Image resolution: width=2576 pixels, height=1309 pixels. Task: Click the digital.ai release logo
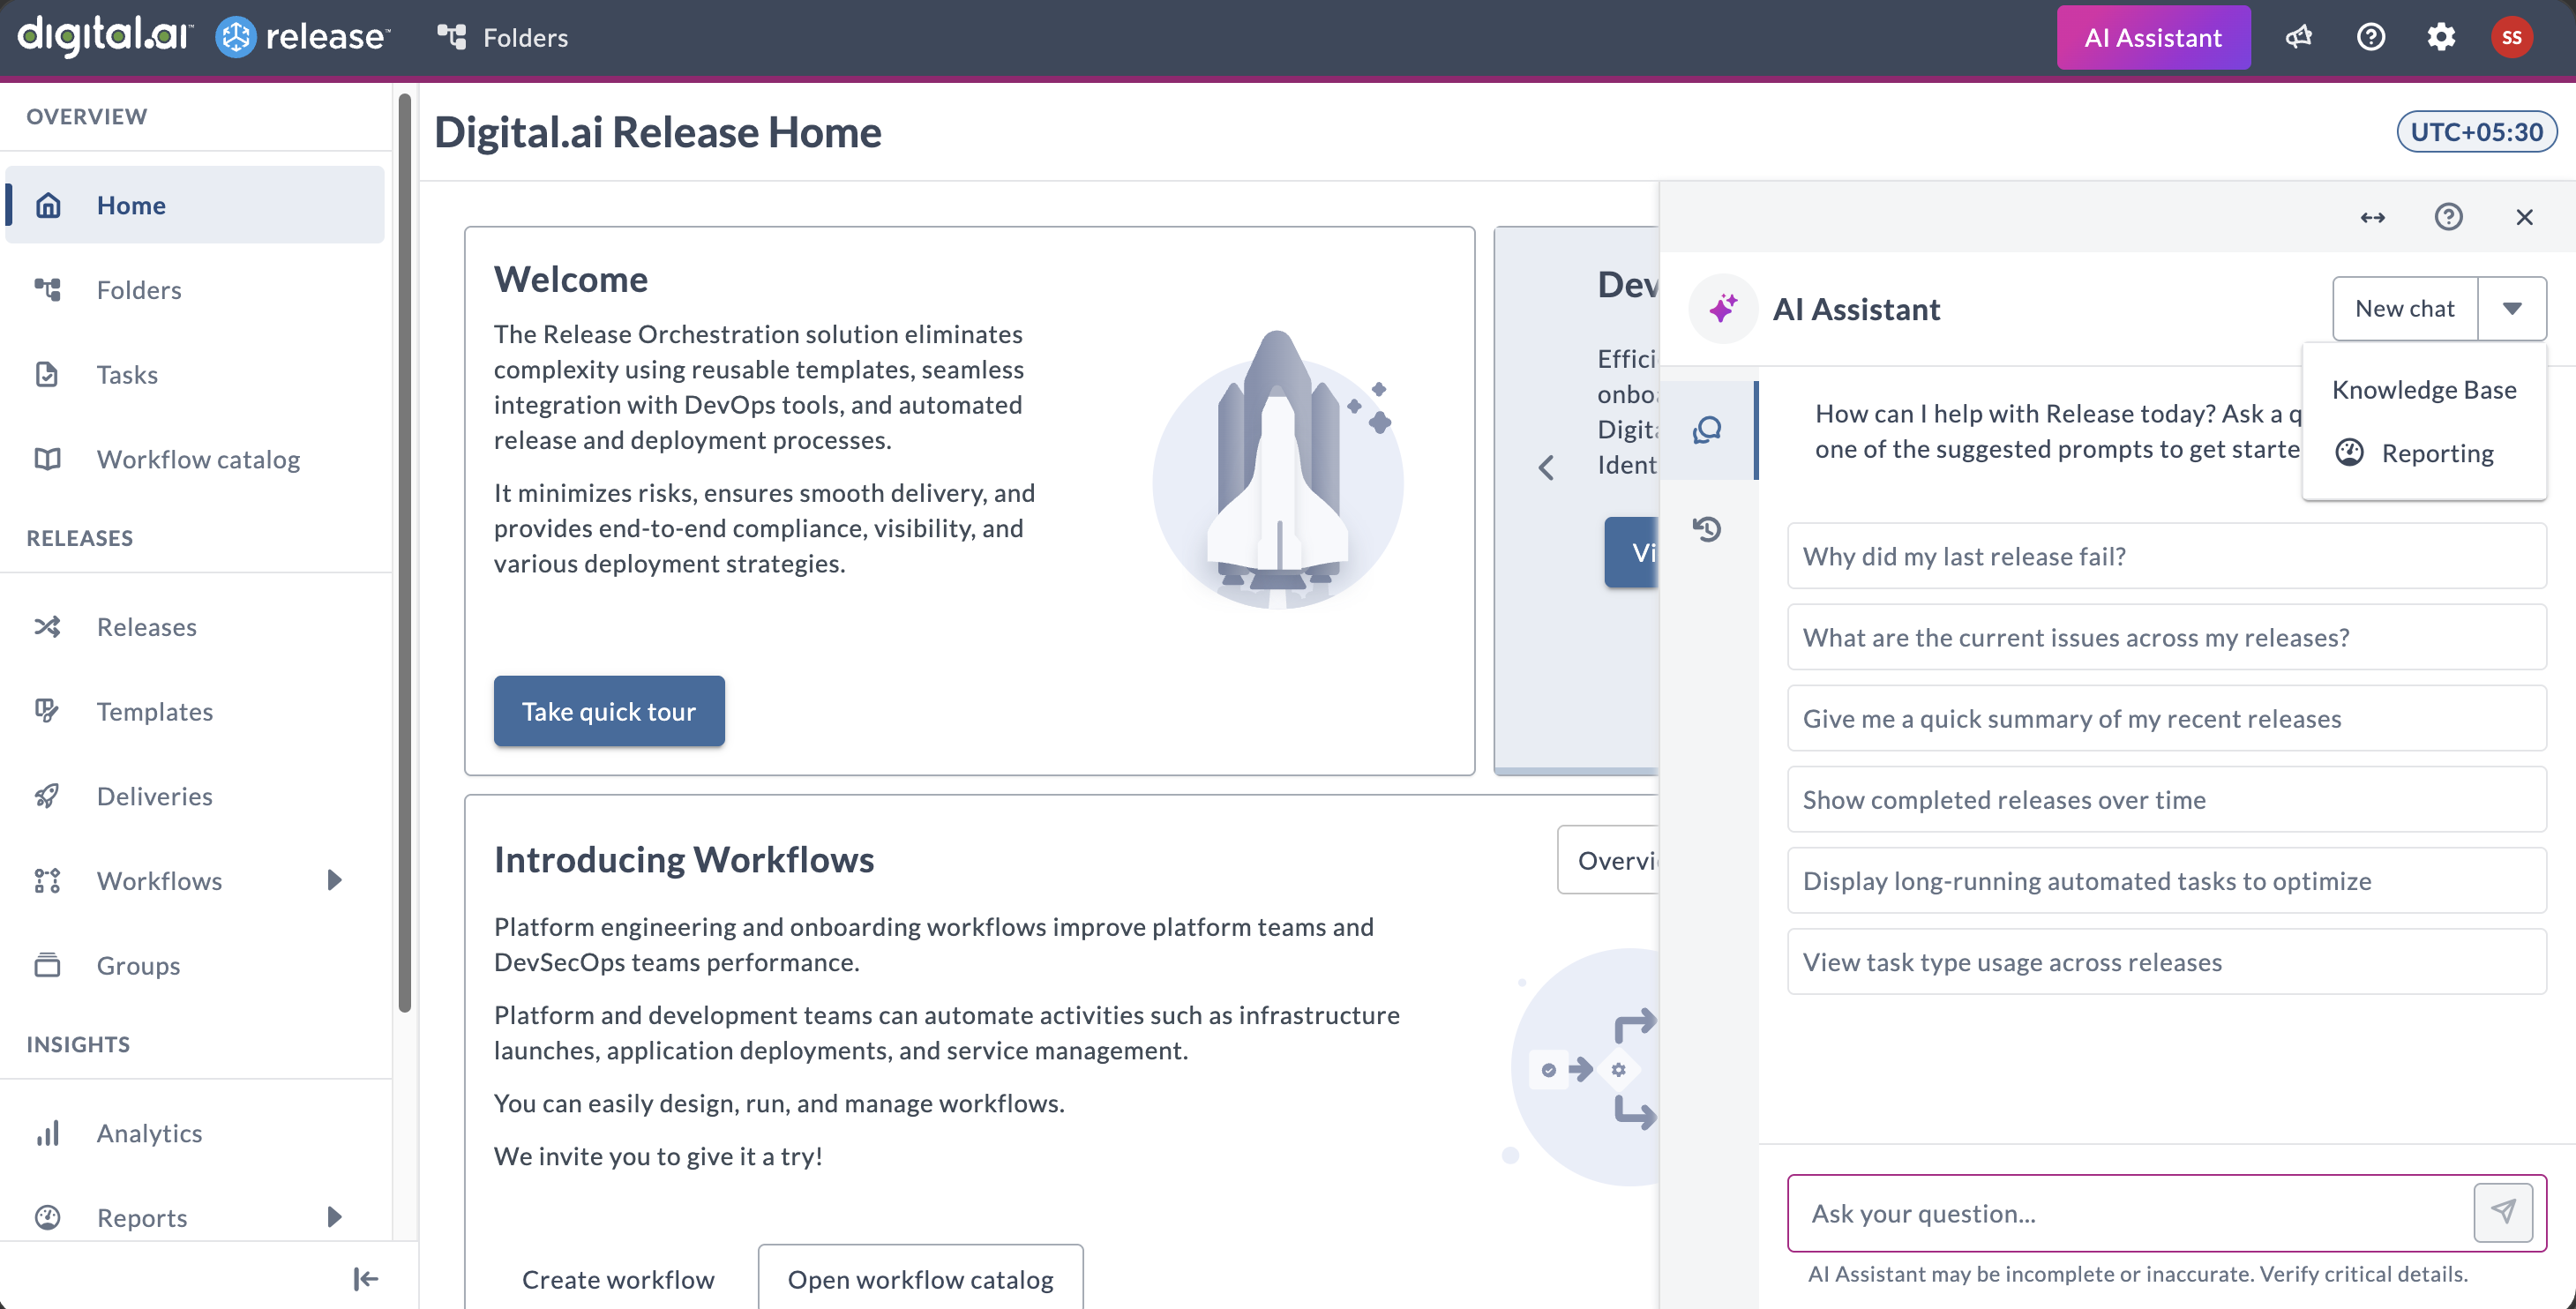pos(204,36)
